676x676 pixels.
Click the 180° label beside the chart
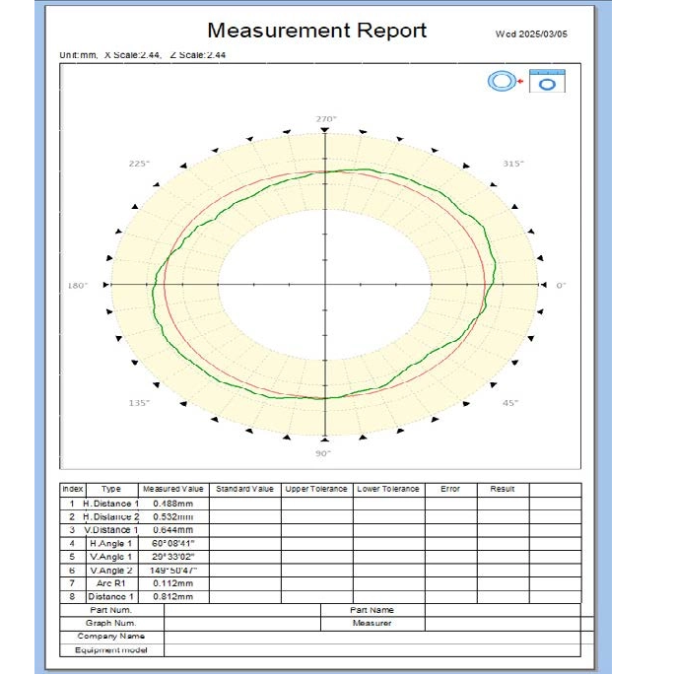78,285
